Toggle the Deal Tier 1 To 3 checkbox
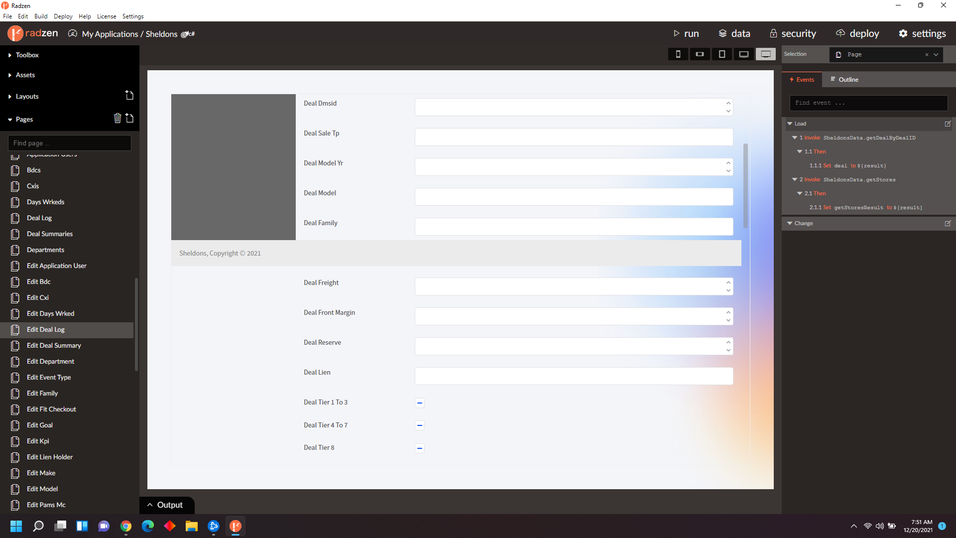This screenshot has height=538, width=956. [420, 403]
